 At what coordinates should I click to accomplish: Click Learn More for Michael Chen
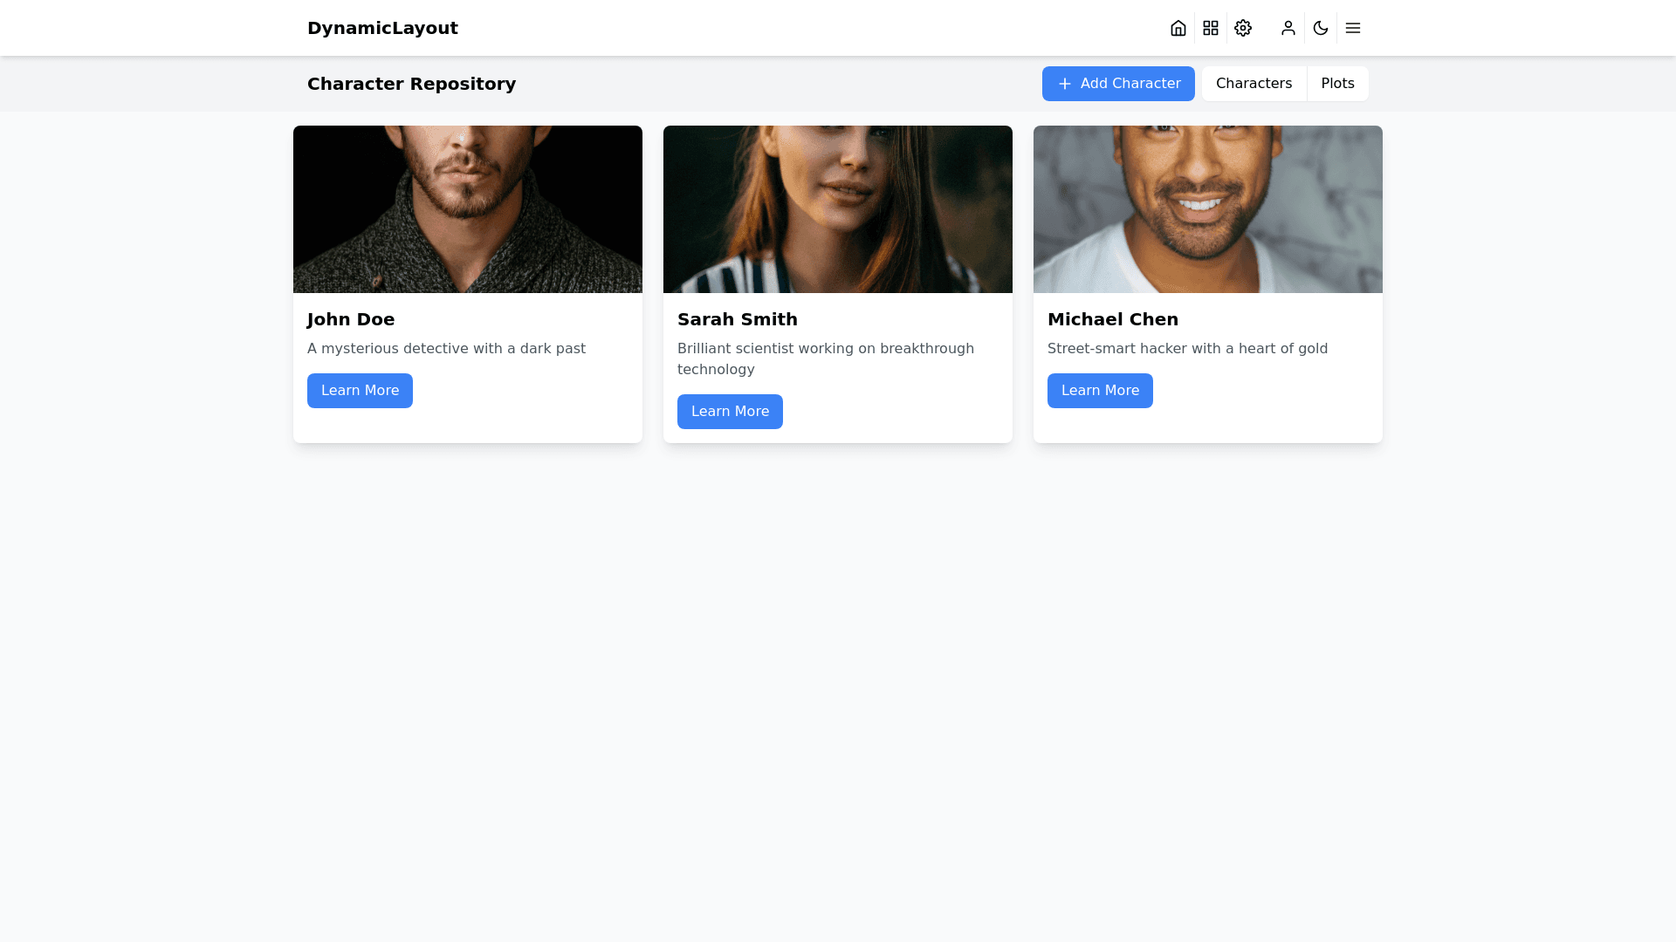1100,391
